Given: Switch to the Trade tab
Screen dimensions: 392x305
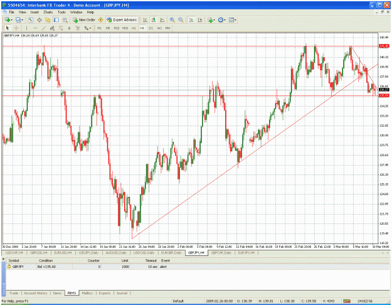Looking at the screenshot, I should point(14,293).
